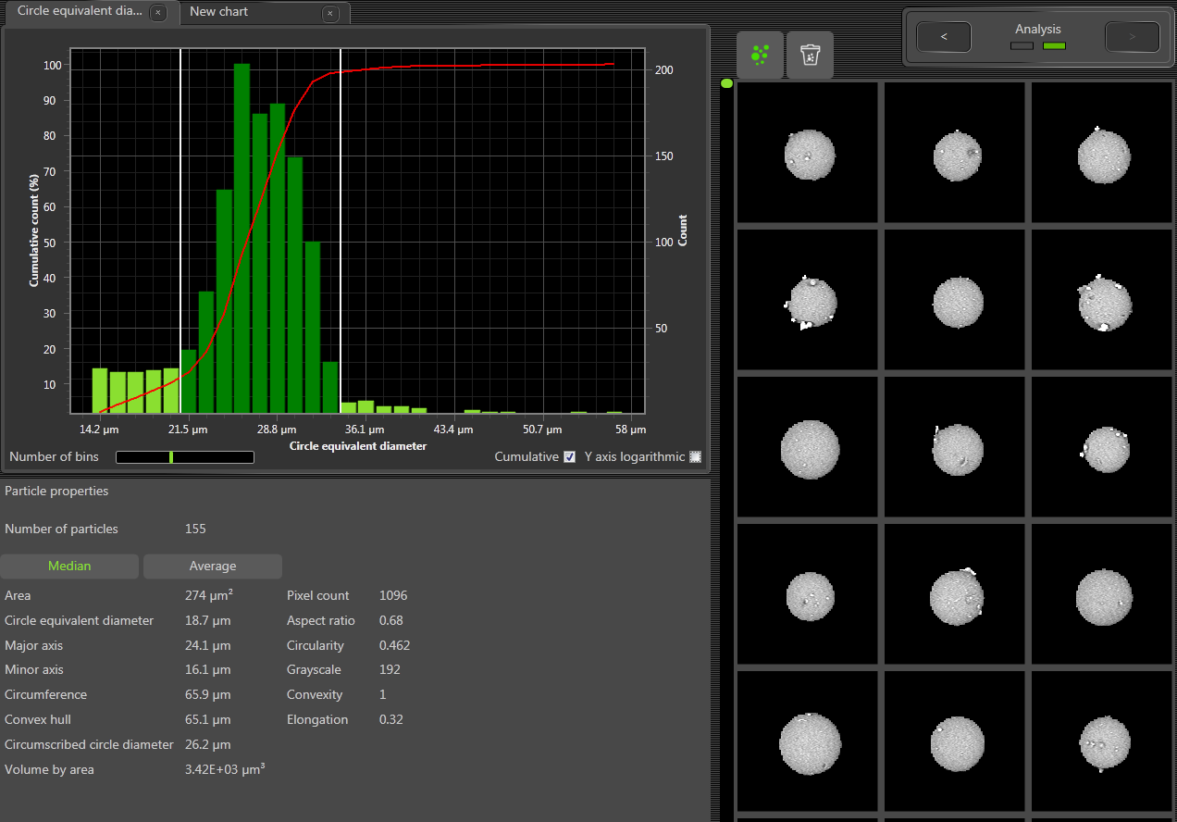This screenshot has height=822, width=1177.
Task: Click the trash icon to discard particles
Action: coord(810,55)
